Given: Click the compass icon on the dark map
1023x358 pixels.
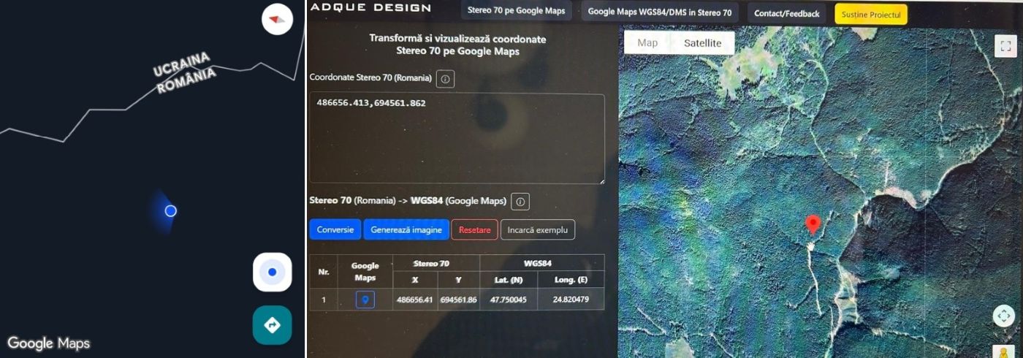Looking at the screenshot, I should (277, 19).
